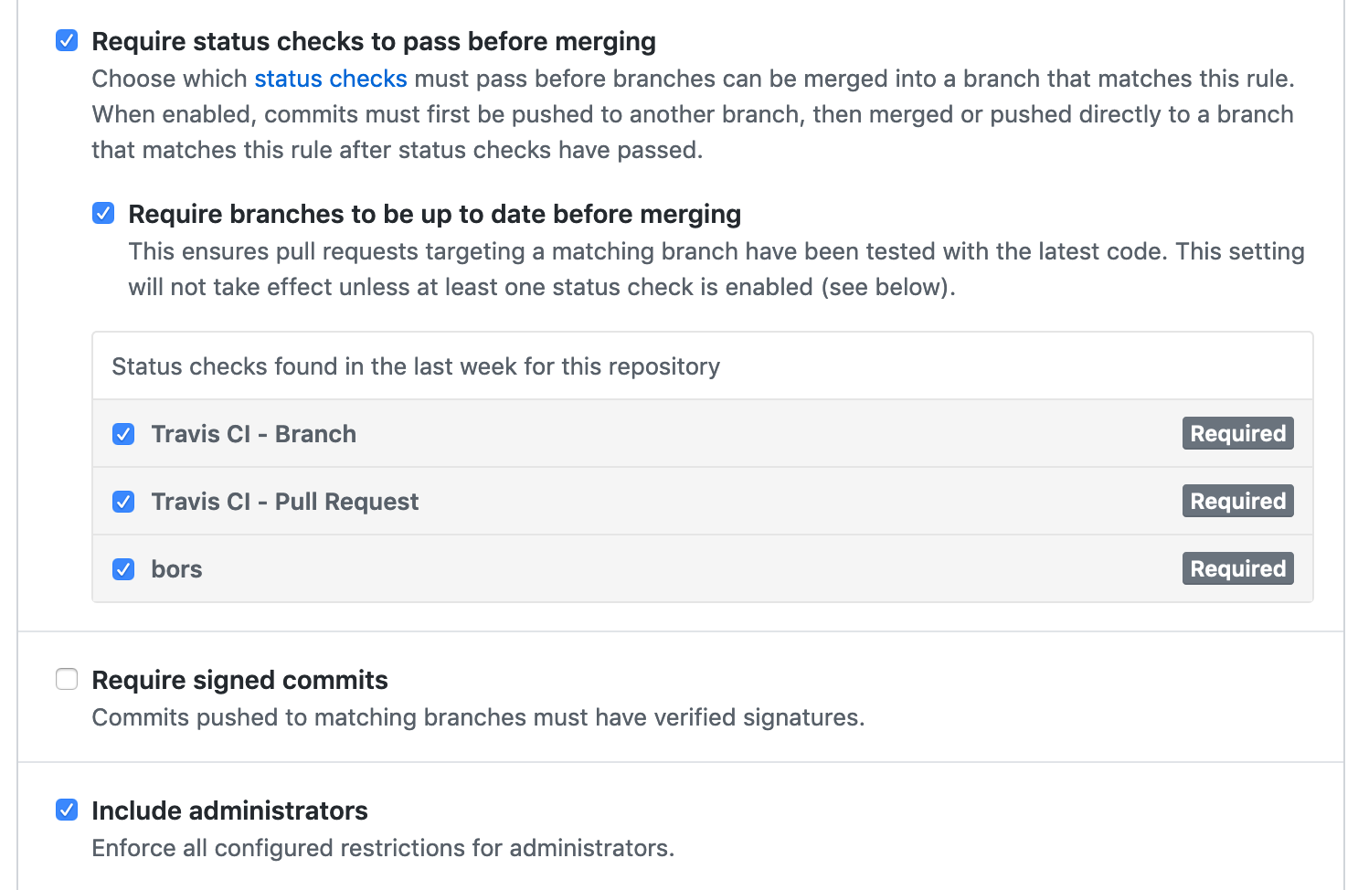This screenshot has height=890, width=1358.
Task: Click 'Require branches to be up to date' title
Action: pos(434,214)
